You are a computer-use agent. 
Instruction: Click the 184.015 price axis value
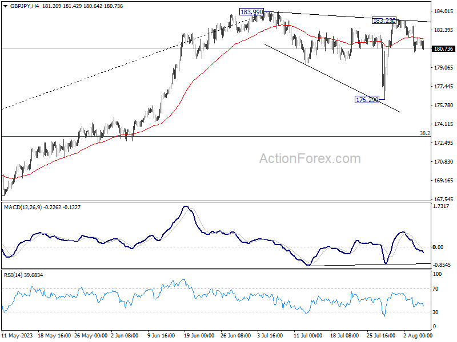click(444, 11)
